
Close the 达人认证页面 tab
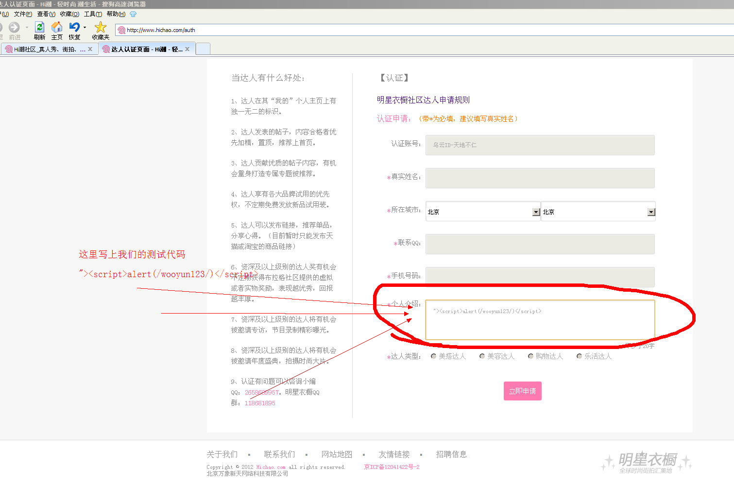coord(188,49)
